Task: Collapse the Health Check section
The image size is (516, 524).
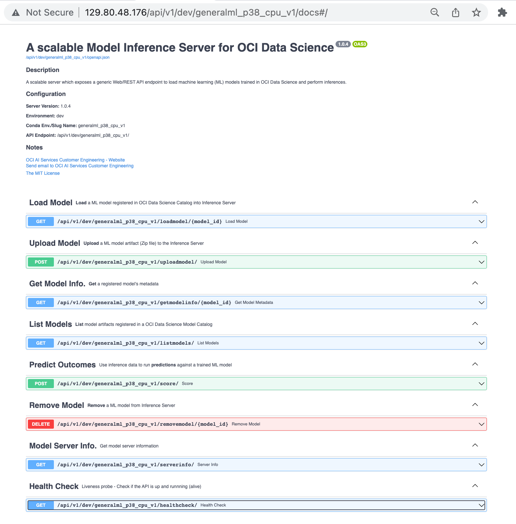Action: [475, 486]
